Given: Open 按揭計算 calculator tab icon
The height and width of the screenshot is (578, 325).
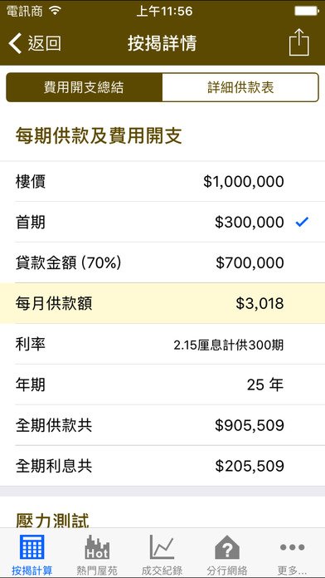Looking at the screenshot, I should (32, 547).
